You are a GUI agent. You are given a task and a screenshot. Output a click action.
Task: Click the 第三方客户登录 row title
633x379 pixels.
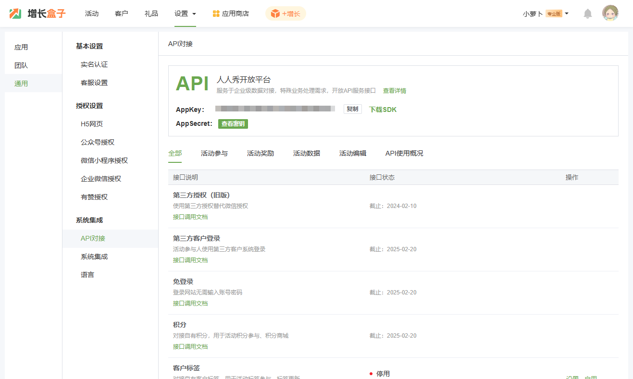(x=197, y=238)
